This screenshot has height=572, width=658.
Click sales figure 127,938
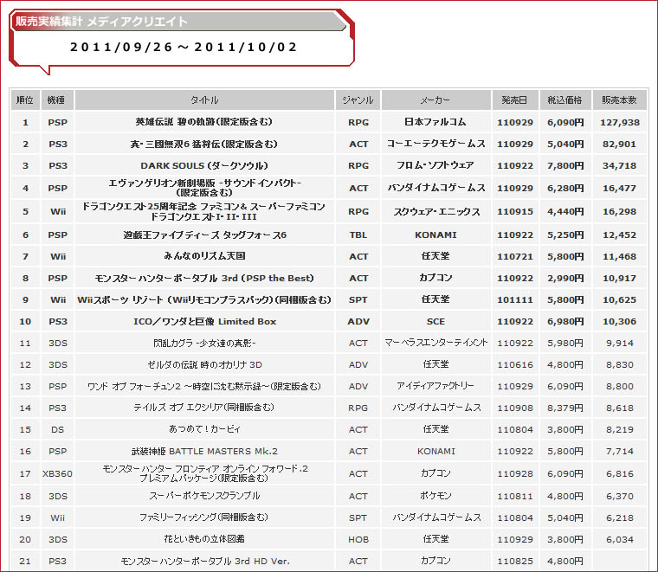point(620,123)
